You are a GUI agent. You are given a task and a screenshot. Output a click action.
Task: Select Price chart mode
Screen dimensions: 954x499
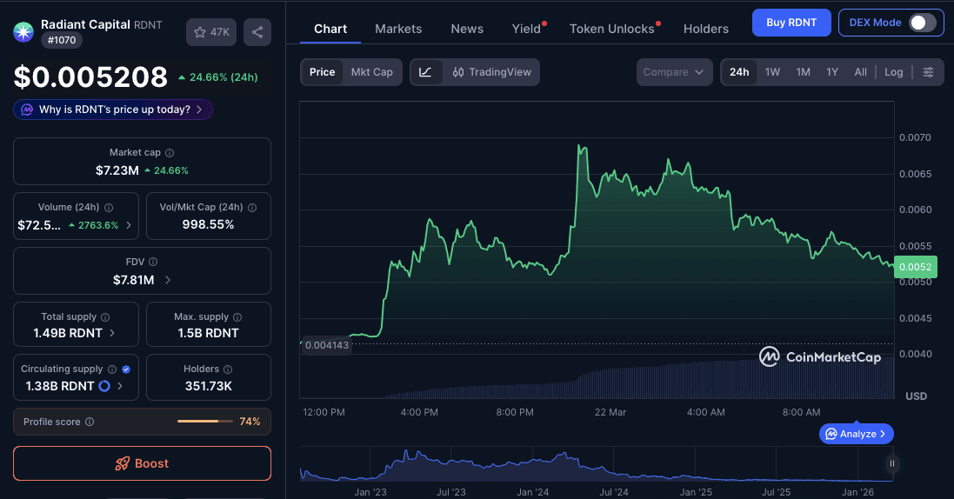[x=322, y=72]
